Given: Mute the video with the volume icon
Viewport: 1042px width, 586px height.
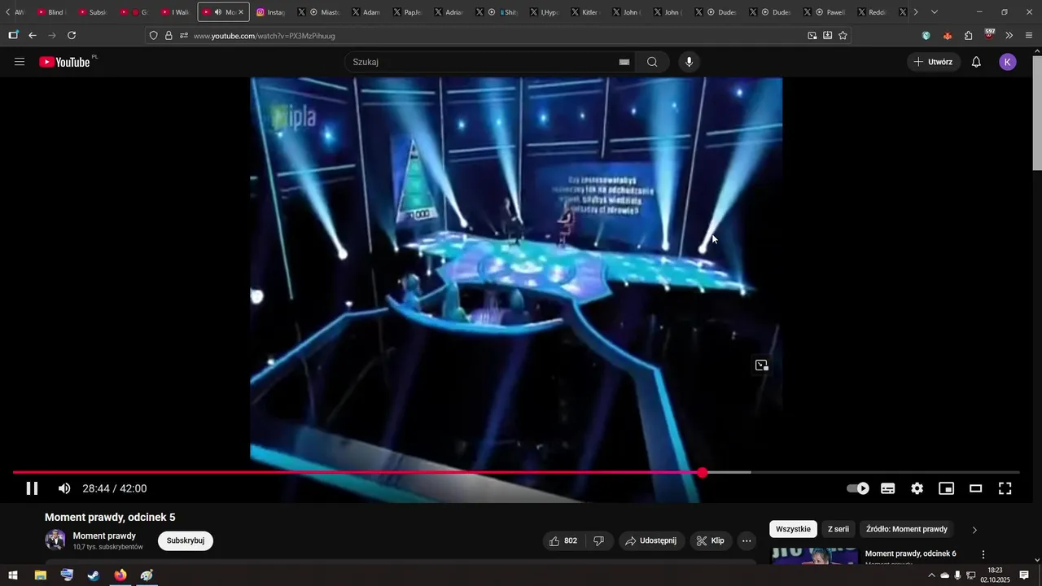Looking at the screenshot, I should [x=64, y=488].
